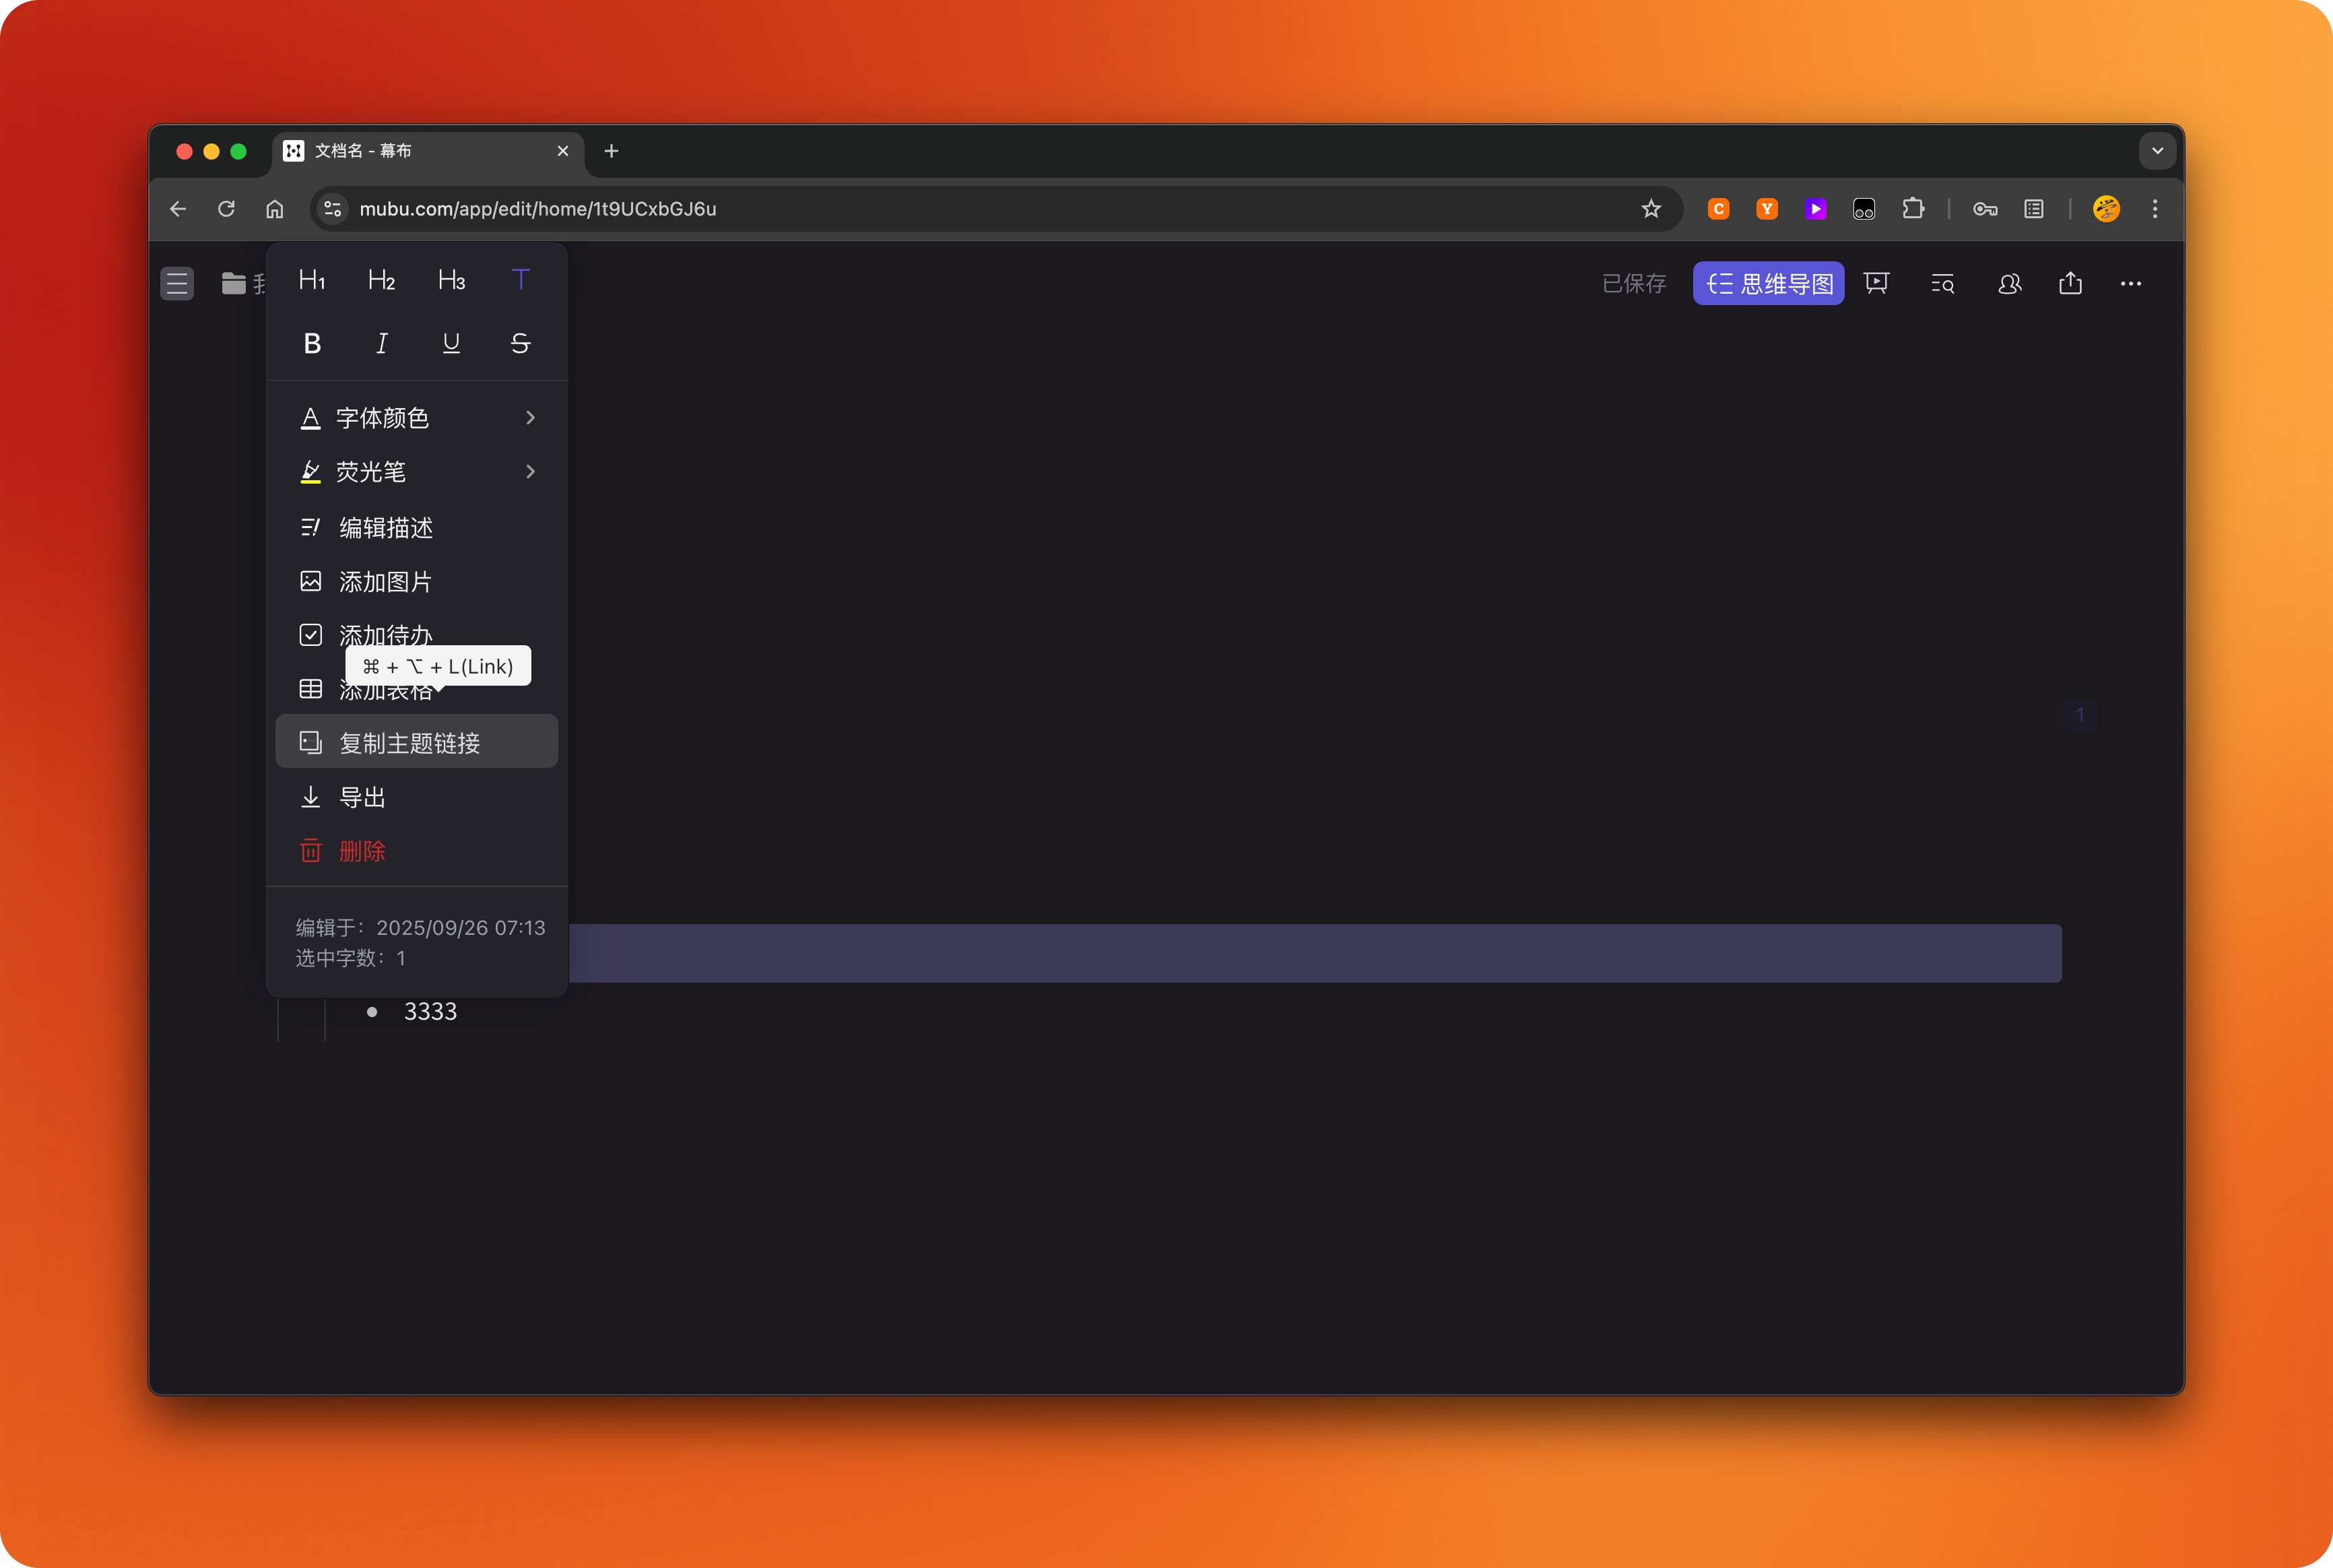Image resolution: width=2333 pixels, height=1568 pixels.
Task: Open collaborators icon
Action: click(2009, 284)
